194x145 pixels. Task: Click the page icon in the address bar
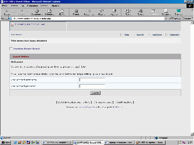pos(10,19)
